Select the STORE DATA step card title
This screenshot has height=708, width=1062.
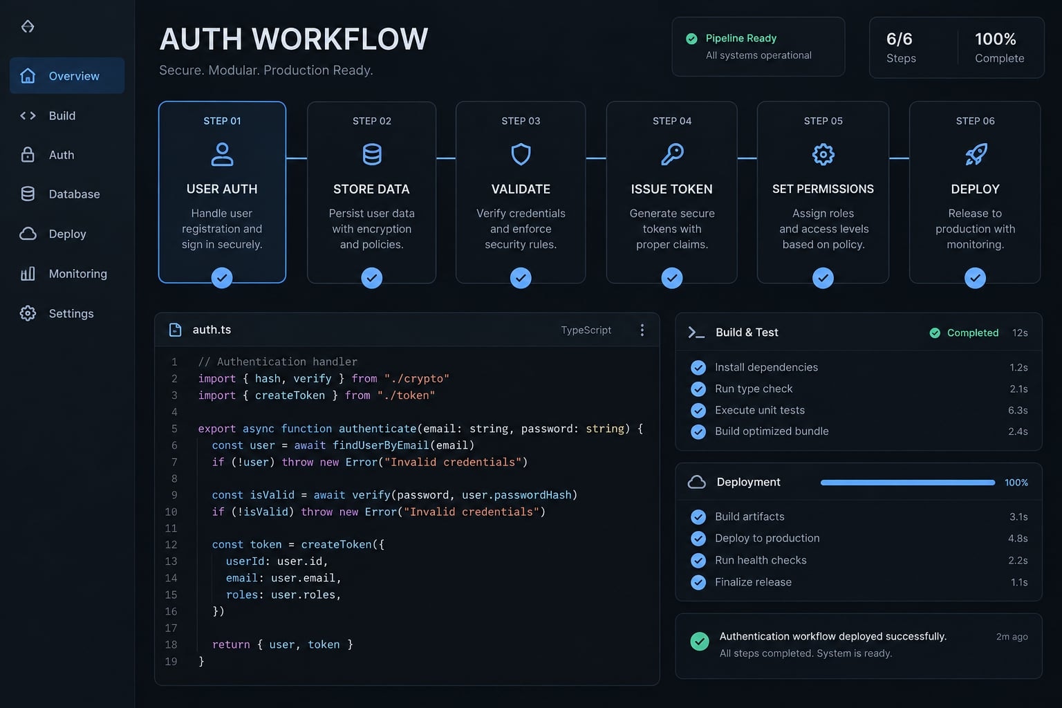click(372, 189)
